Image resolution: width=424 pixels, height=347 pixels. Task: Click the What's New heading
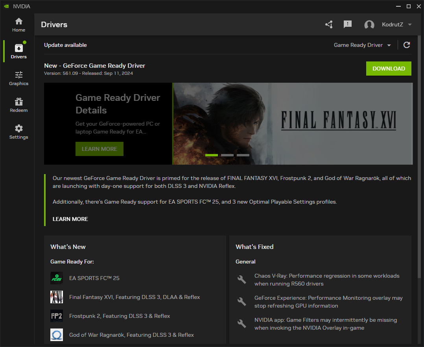(x=68, y=247)
